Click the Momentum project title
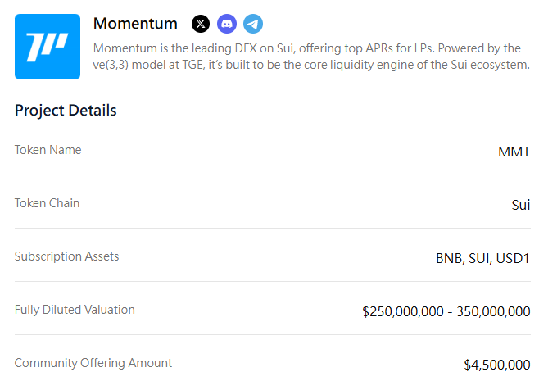 coord(135,24)
